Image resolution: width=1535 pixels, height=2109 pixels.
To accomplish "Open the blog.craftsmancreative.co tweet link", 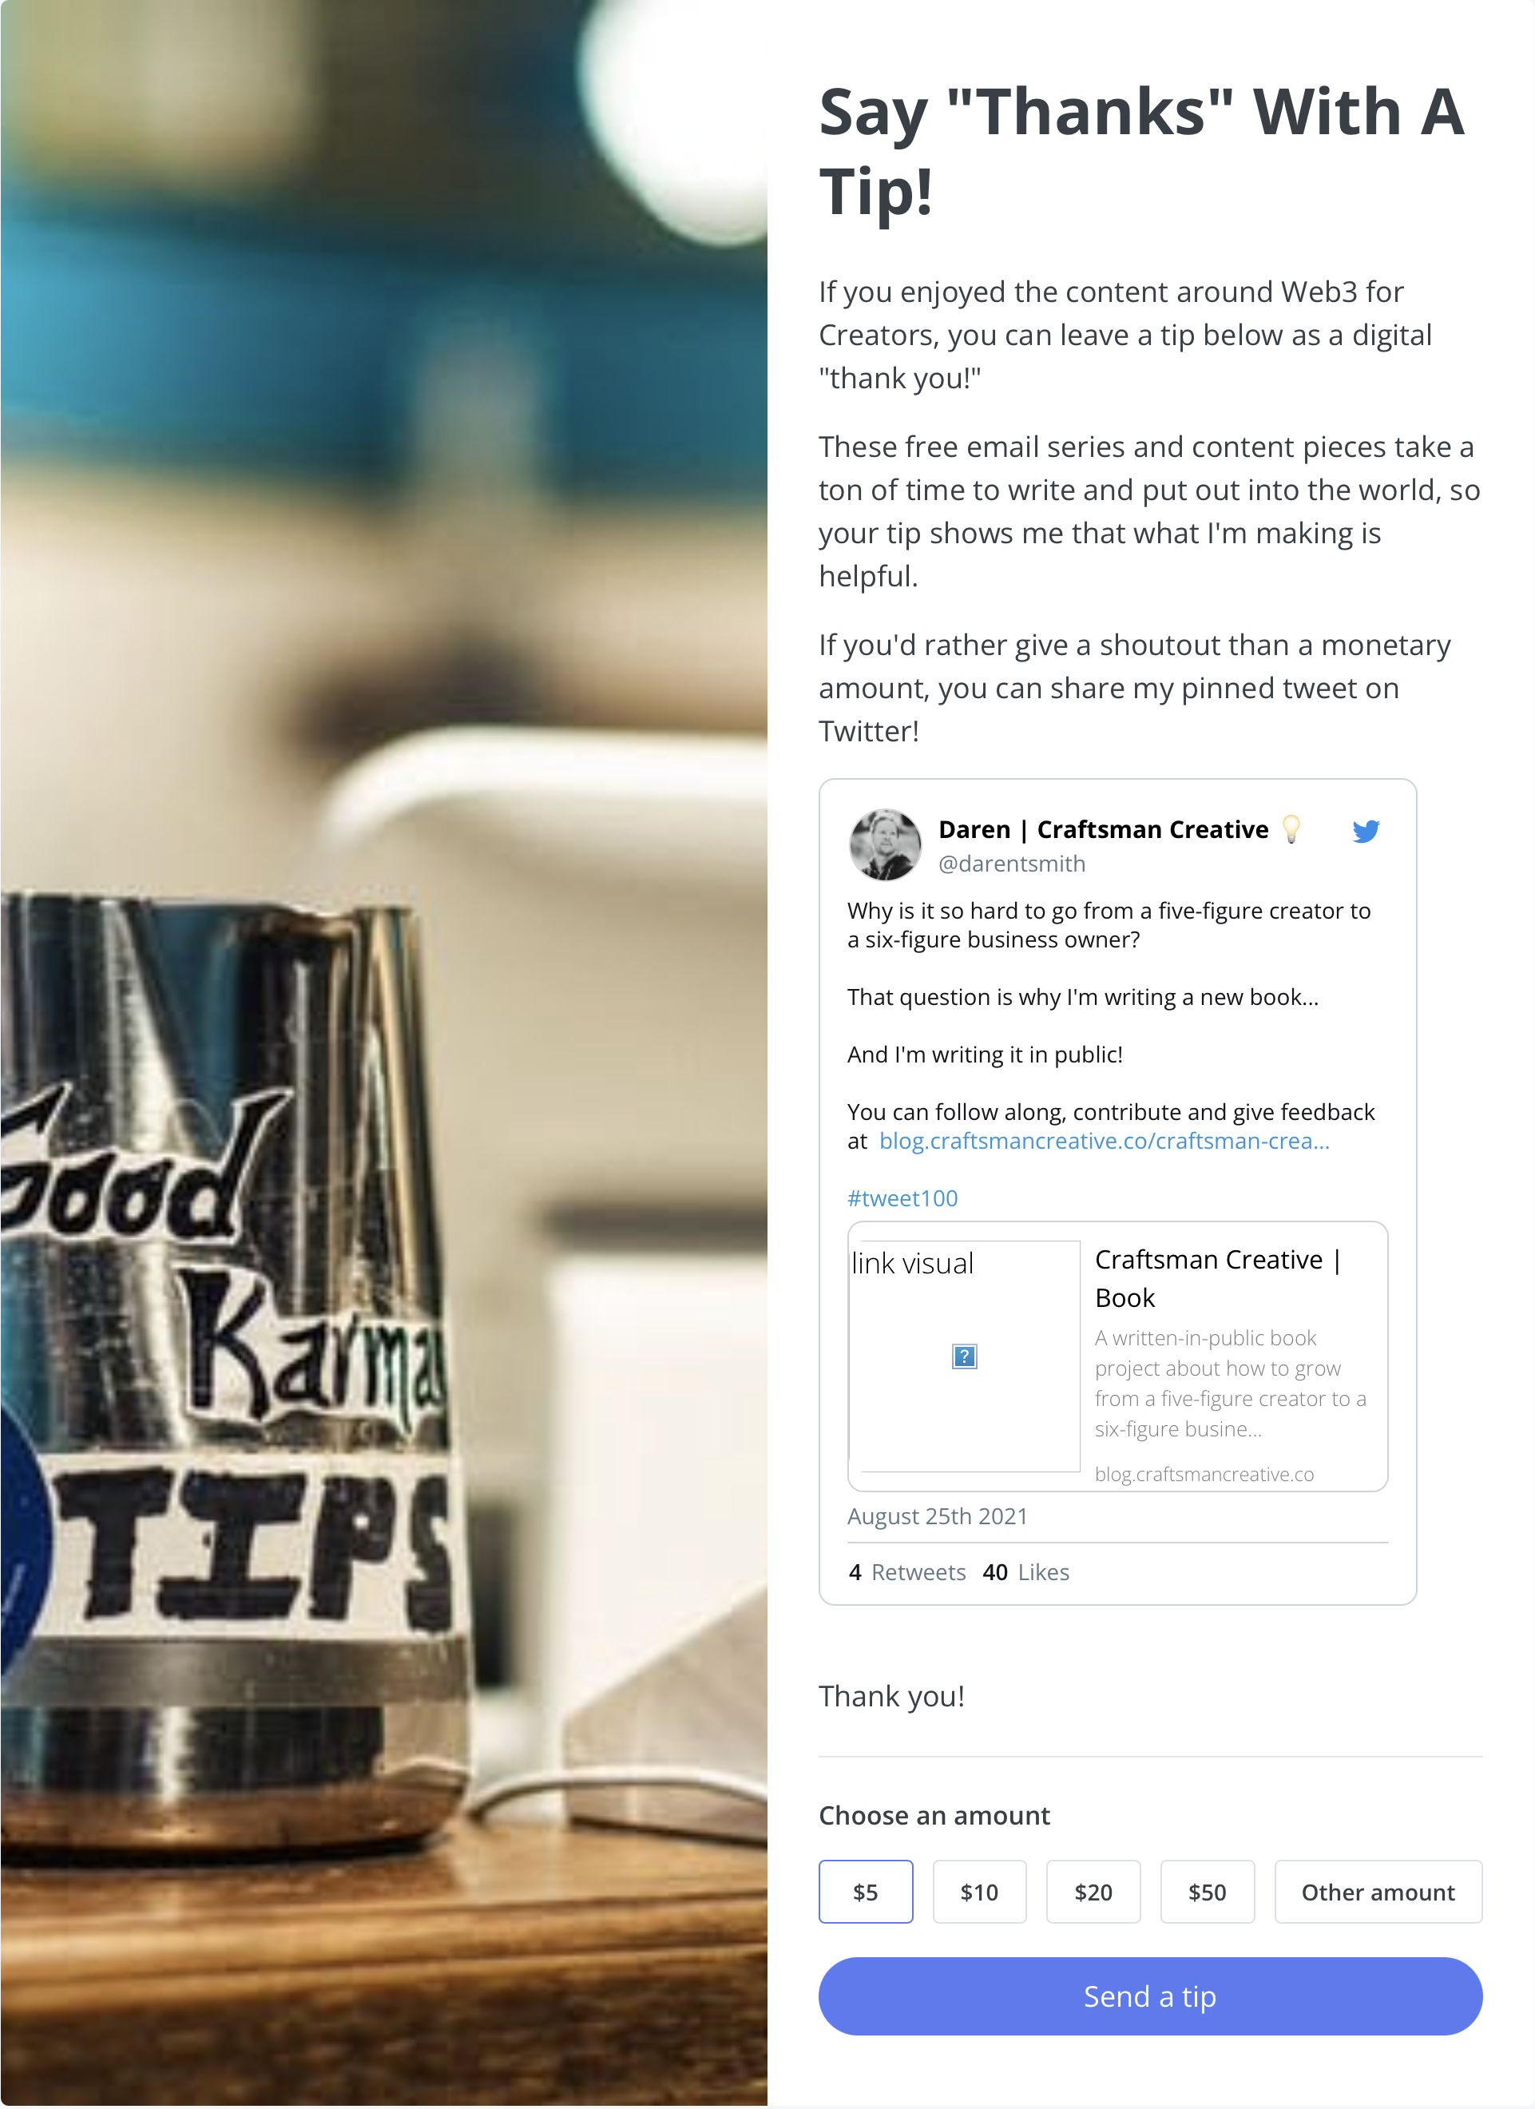I will [1104, 1141].
